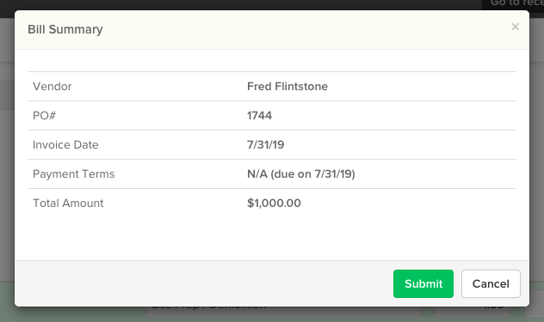The image size is (544, 322).
Task: Select the Payment Terms label
Action: [x=73, y=173]
